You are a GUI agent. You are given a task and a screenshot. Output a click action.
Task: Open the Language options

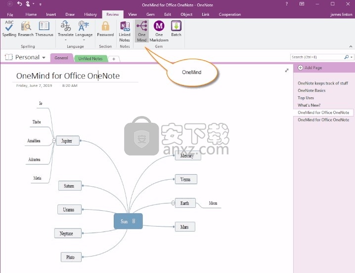click(84, 31)
